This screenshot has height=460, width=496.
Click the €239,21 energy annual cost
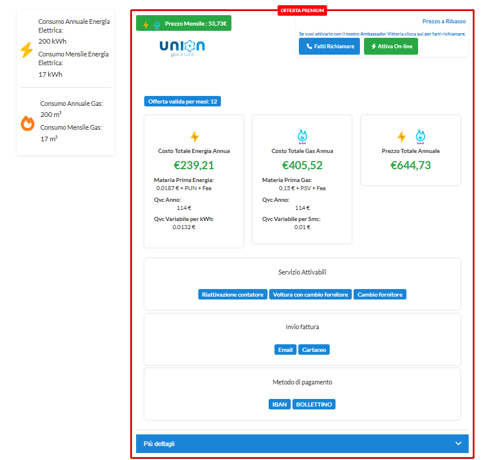(x=194, y=165)
